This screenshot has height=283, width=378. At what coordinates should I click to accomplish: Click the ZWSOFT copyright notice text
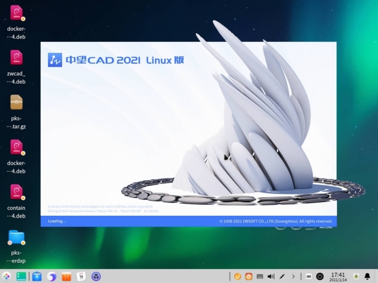click(x=276, y=221)
